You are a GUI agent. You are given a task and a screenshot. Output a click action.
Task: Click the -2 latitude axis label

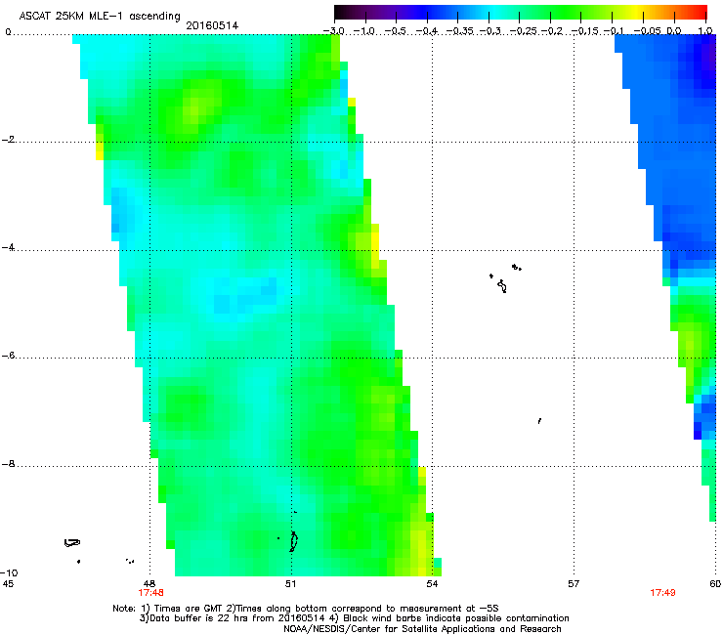click(8, 140)
